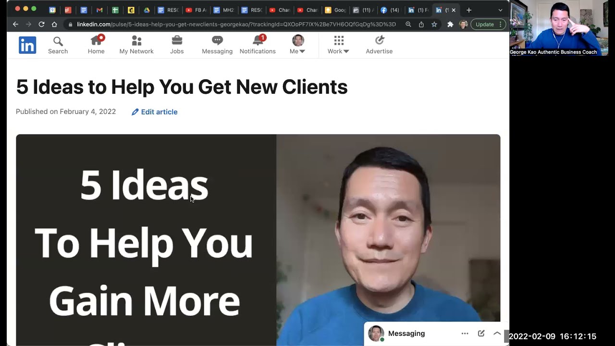Switch to the YouTube 'FB A' tab
The width and height of the screenshot is (615, 346).
pos(196,10)
